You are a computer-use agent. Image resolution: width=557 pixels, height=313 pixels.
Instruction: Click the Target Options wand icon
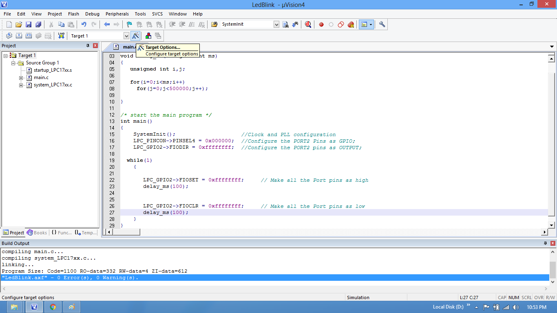[135, 36]
